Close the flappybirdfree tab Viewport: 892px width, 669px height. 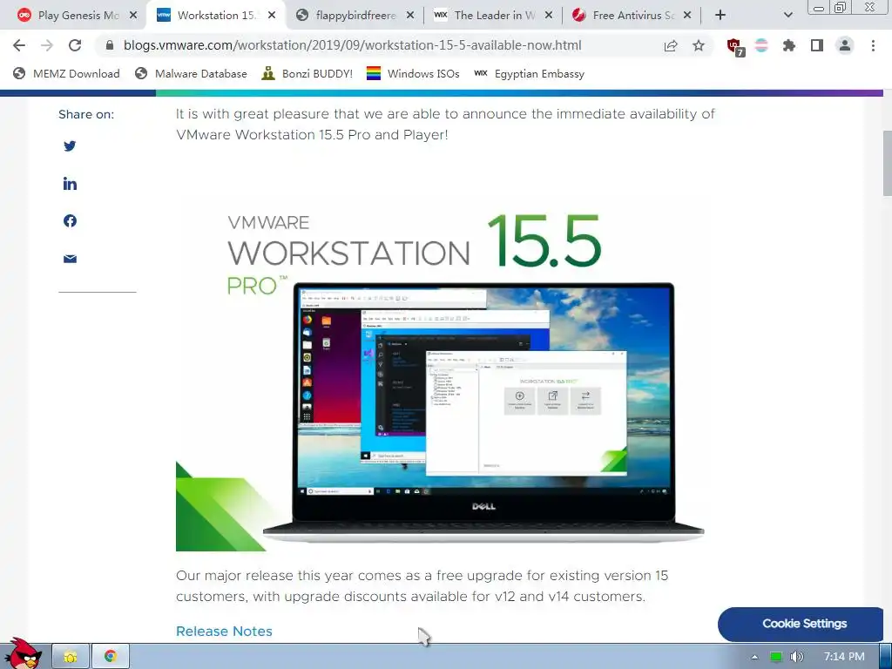pyautogui.click(x=410, y=16)
